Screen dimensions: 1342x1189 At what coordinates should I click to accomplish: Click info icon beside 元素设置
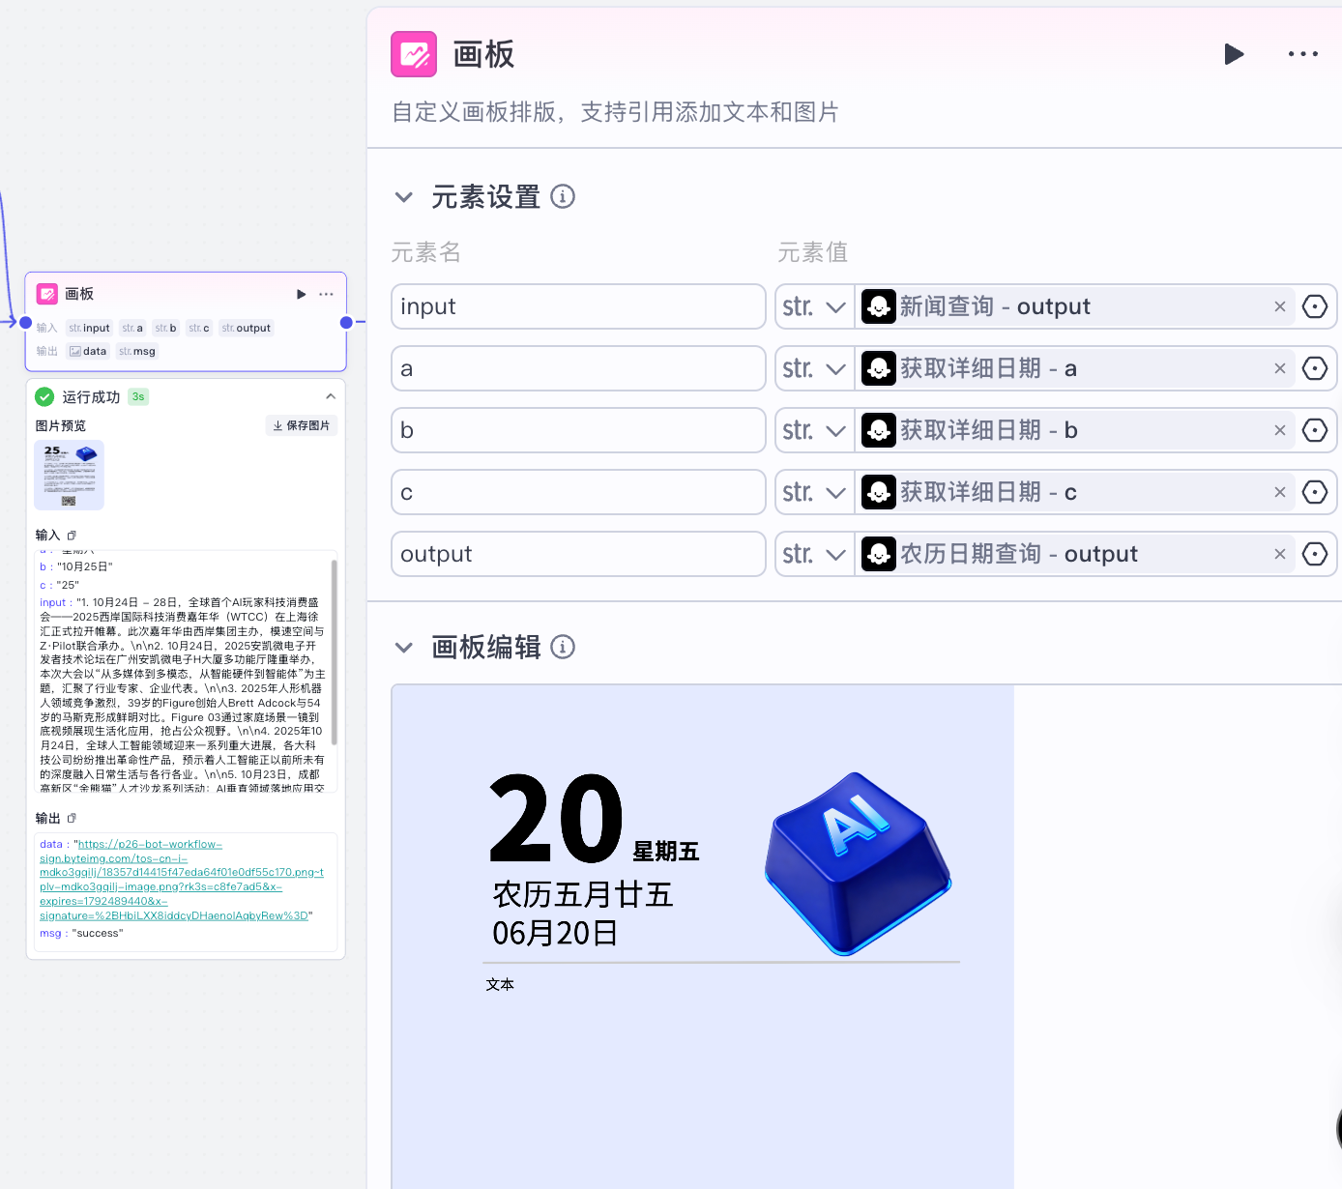pyautogui.click(x=563, y=197)
